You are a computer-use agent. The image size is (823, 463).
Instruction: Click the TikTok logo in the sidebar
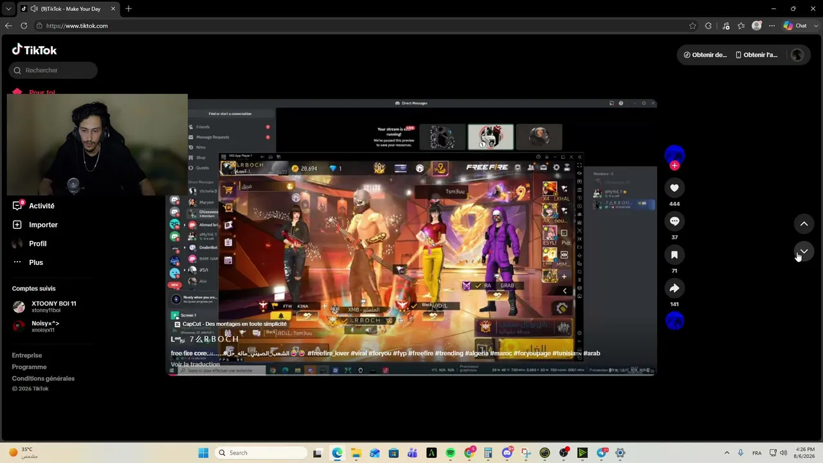point(34,50)
